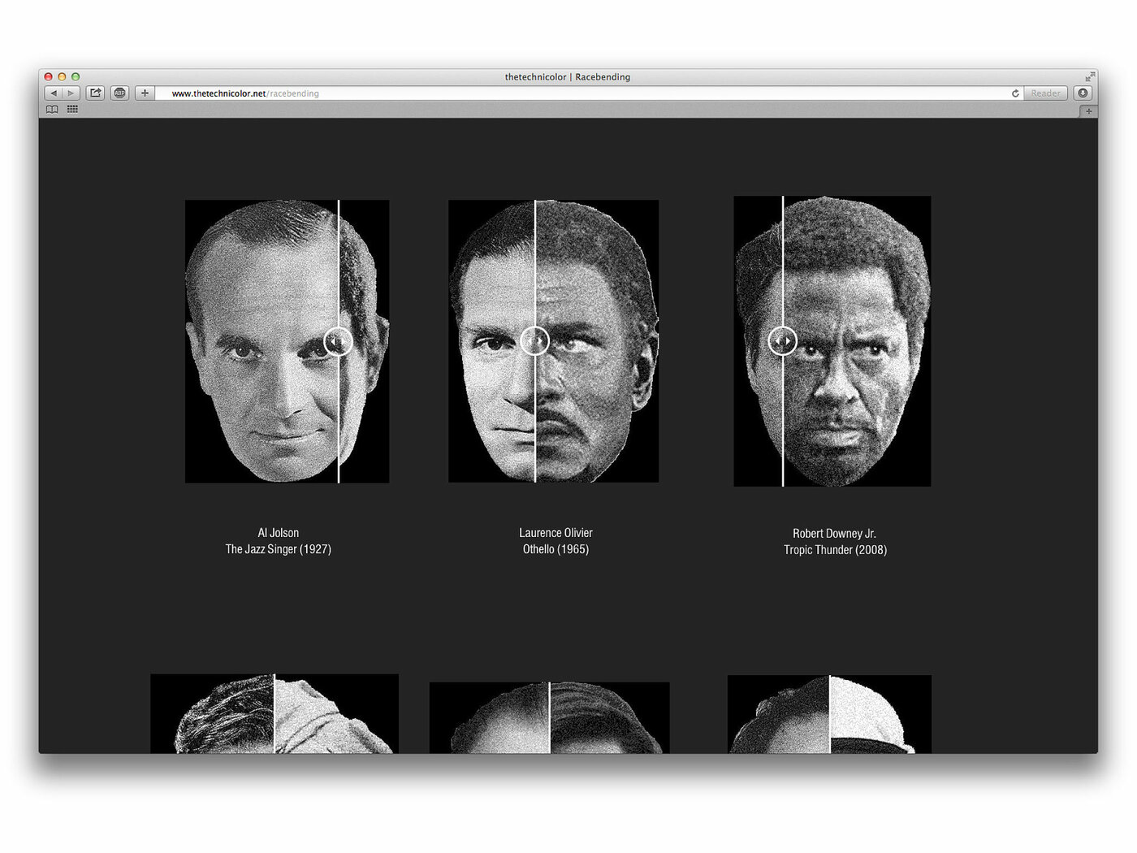Click 'Tropic Thunder (2008)' caption
The width and height of the screenshot is (1137, 853).
click(836, 550)
